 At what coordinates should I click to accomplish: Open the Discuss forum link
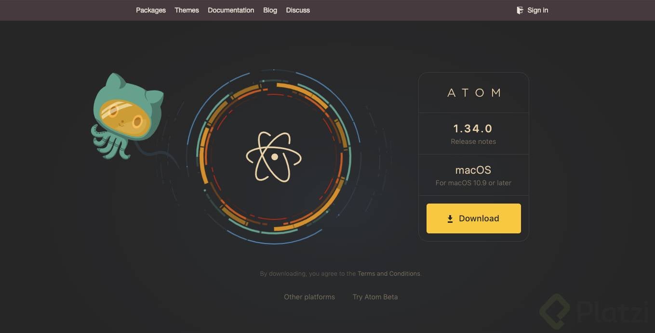[x=298, y=10]
